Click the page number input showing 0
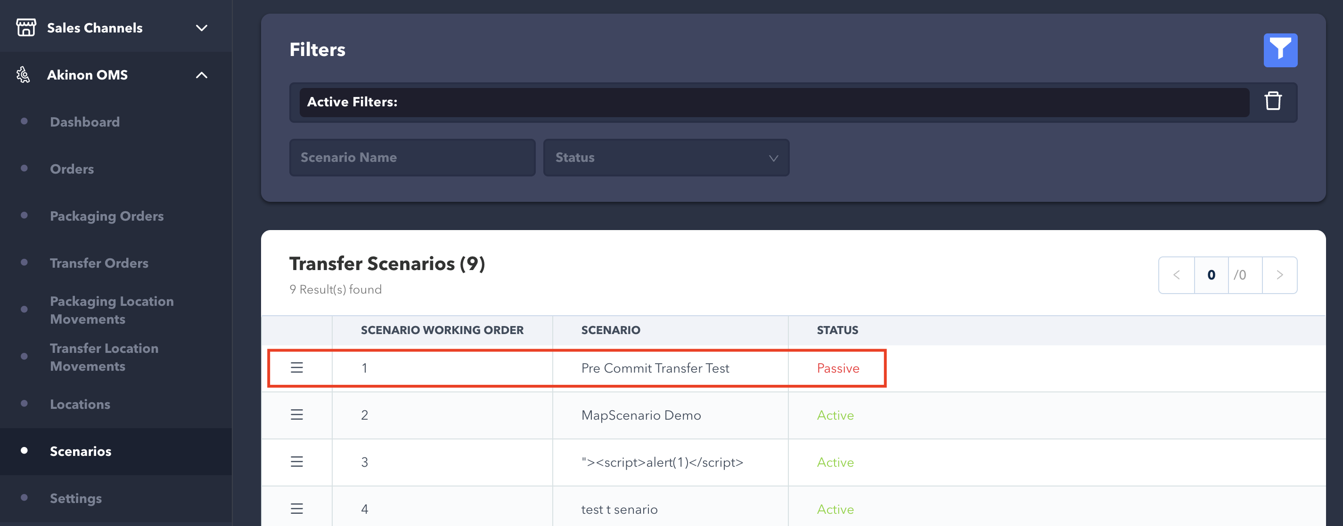The image size is (1343, 526). (1211, 275)
